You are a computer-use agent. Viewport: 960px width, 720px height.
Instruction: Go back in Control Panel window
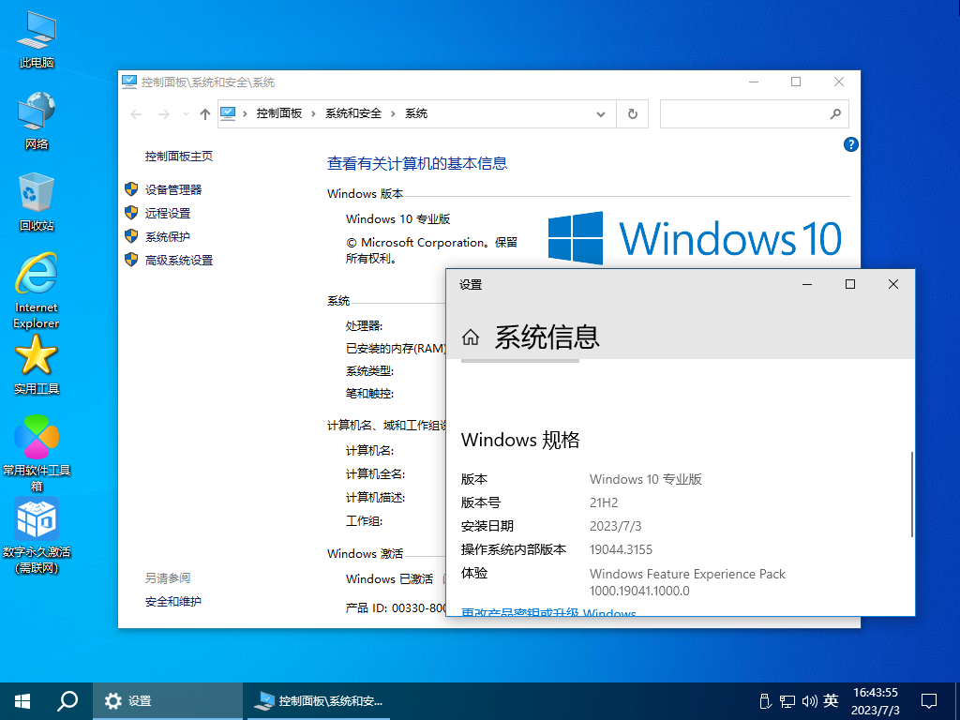(x=137, y=113)
